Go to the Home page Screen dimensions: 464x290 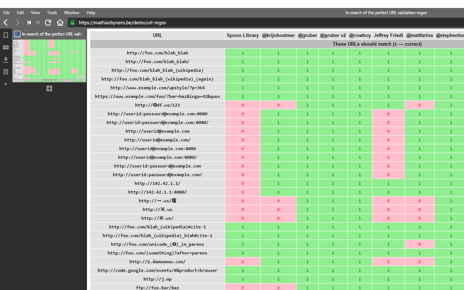pos(60,22)
